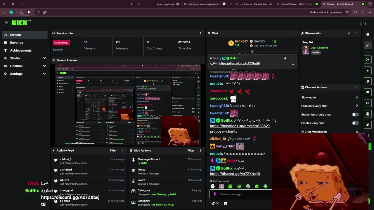Open the Chat panel three-dot menu
The width and height of the screenshot is (374, 210).
[294, 33]
